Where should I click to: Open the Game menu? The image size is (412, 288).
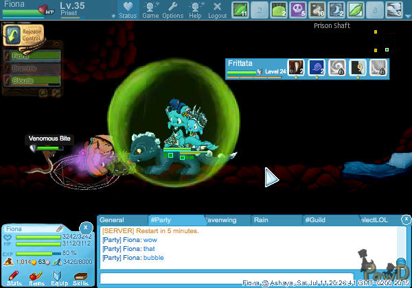[x=150, y=10]
